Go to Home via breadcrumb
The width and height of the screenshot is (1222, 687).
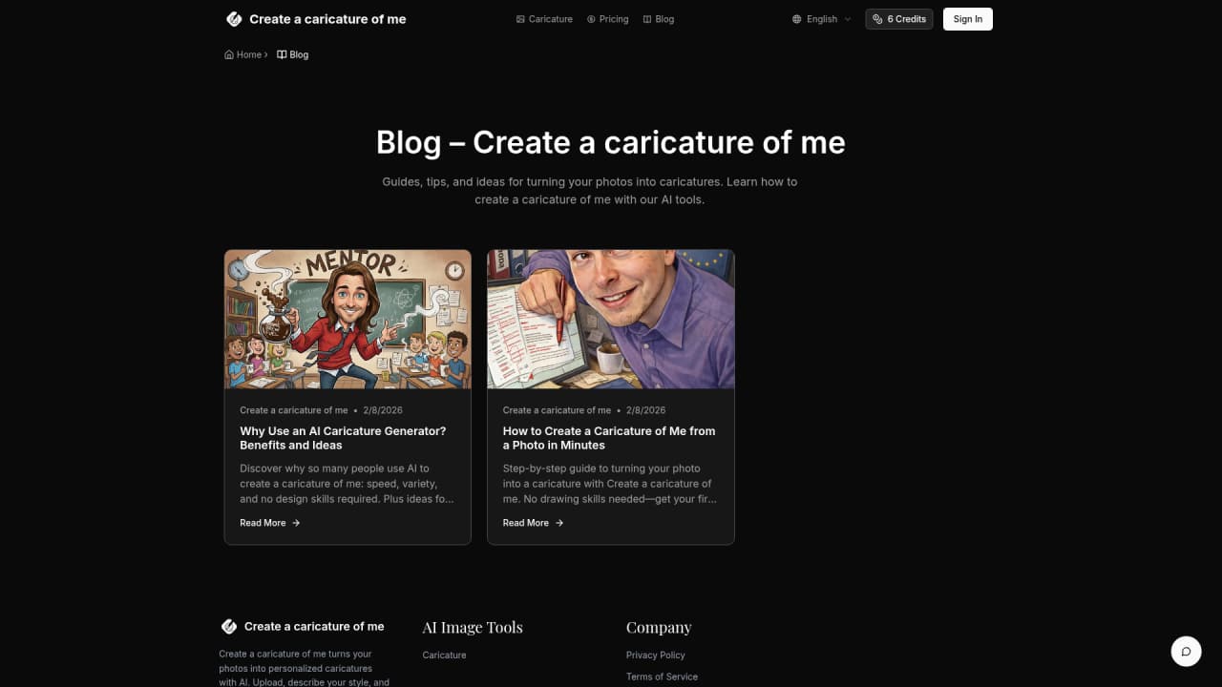[x=243, y=55]
